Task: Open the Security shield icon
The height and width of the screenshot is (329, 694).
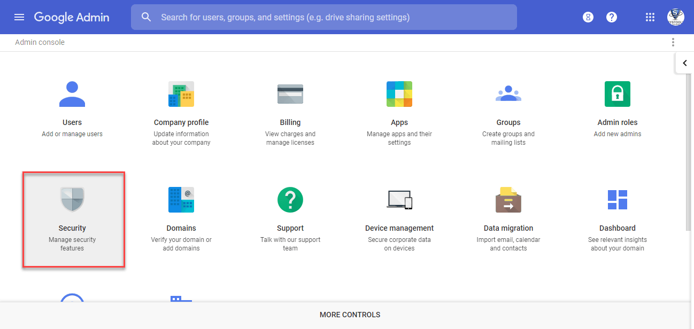Action: (72, 200)
